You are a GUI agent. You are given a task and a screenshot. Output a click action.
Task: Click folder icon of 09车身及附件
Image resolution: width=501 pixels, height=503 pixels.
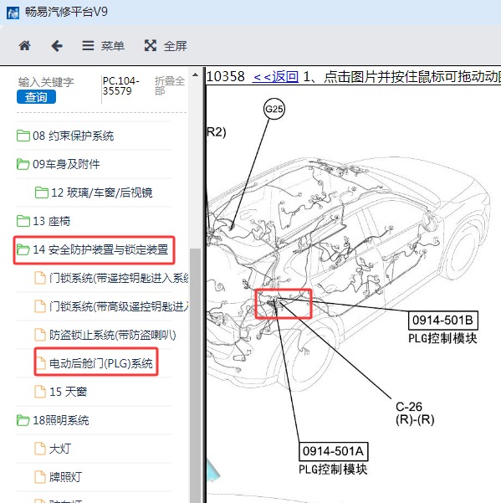(x=23, y=164)
